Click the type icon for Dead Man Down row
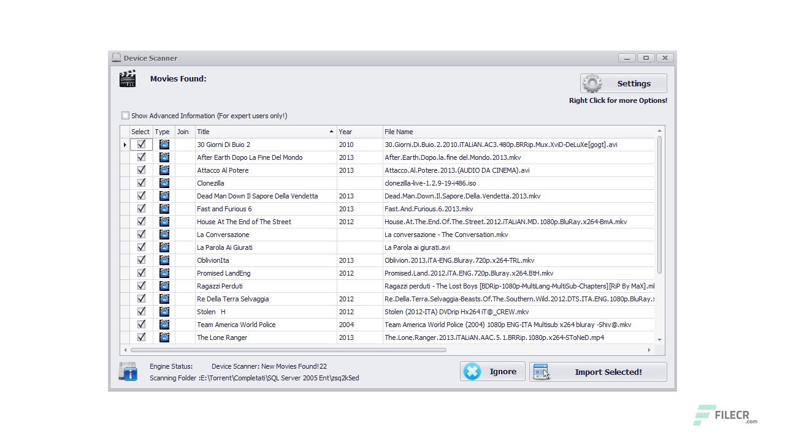 click(164, 196)
